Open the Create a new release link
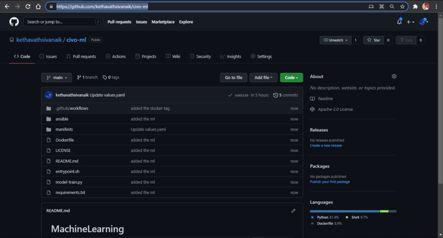This screenshot has width=443, height=238. point(326,145)
